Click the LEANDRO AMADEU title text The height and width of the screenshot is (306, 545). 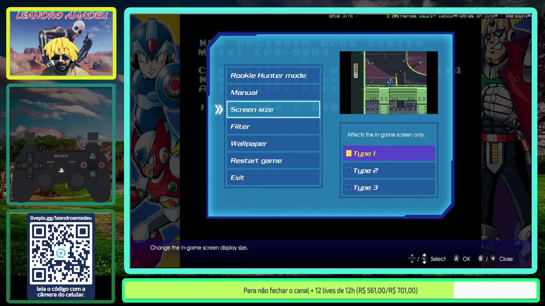[x=62, y=16]
